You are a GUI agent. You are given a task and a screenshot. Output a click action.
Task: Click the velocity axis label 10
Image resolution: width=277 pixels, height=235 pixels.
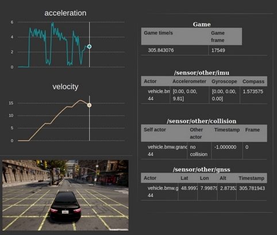[x=11, y=116]
